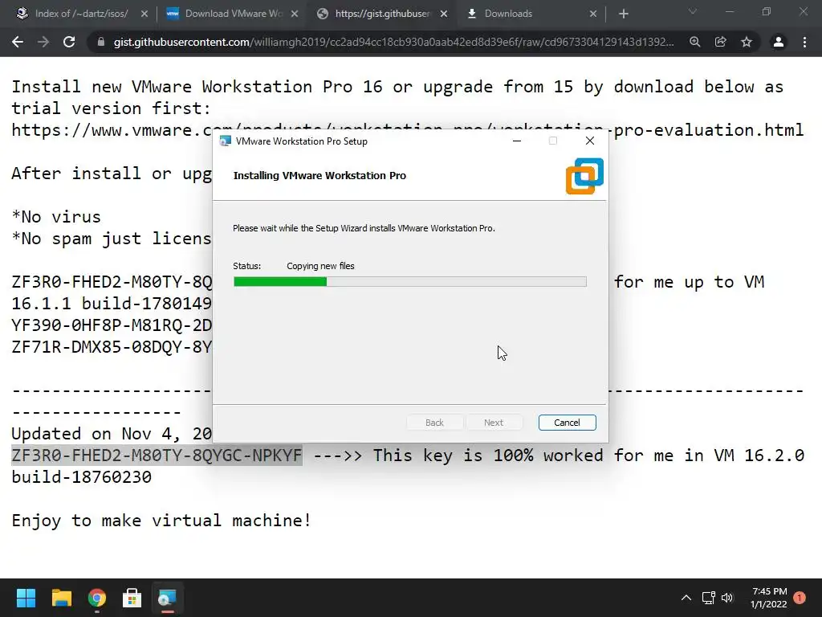This screenshot has width=822, height=617.
Task: Show hidden system tray icons
Action: click(686, 598)
